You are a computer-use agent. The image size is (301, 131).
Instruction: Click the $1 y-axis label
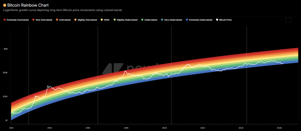coord(6,120)
